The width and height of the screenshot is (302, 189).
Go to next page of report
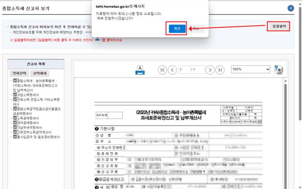[210, 70]
